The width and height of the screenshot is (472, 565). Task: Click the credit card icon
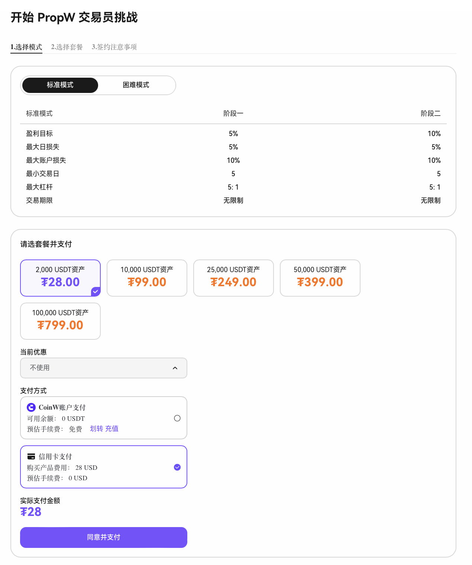pyautogui.click(x=31, y=456)
